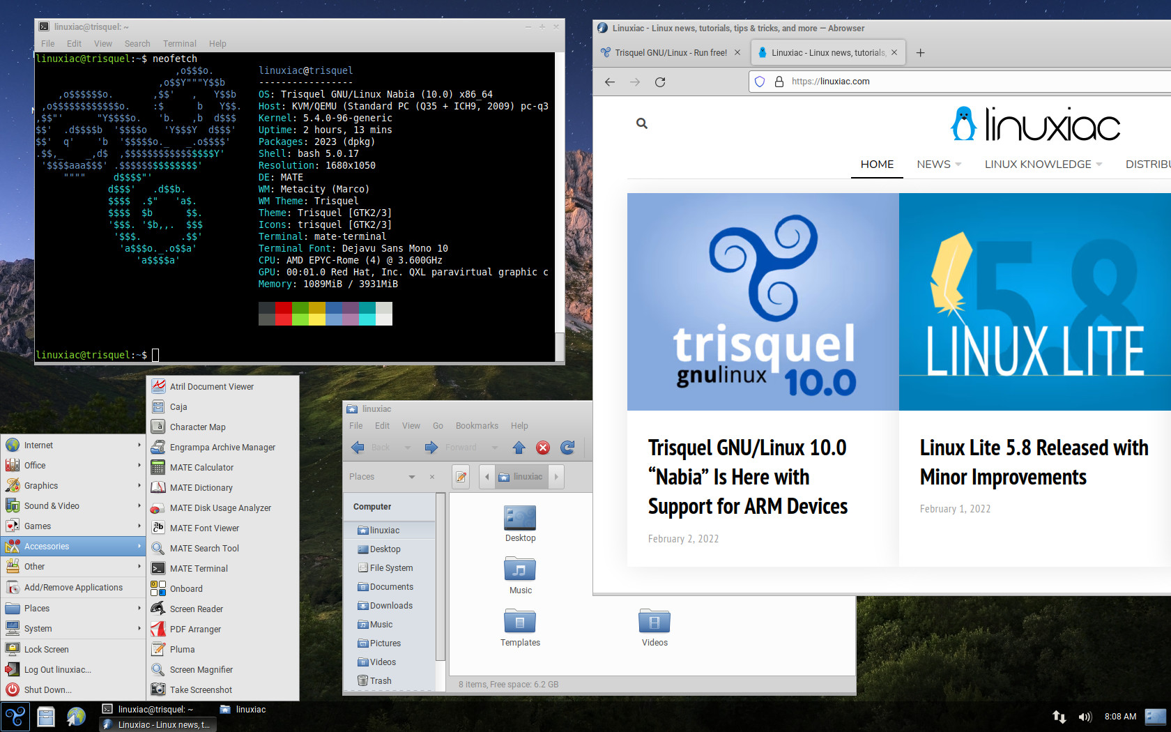Click Lock Screen in main menu
The height and width of the screenshot is (732, 1171).
pyautogui.click(x=73, y=649)
